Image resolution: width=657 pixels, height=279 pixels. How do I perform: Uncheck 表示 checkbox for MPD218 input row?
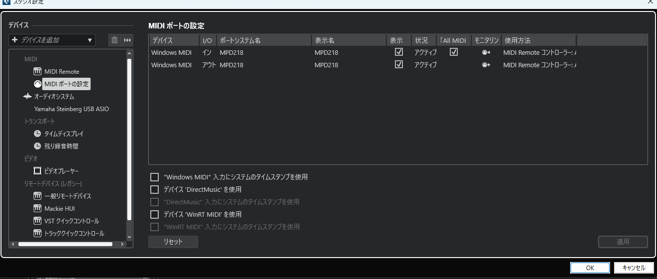point(398,52)
